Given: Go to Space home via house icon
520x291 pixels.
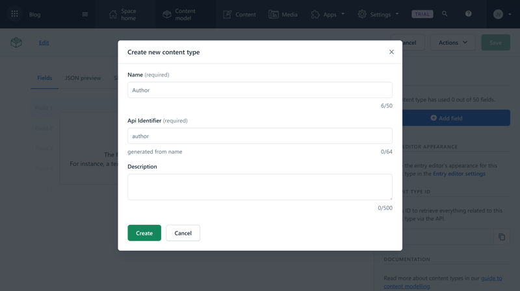Looking at the screenshot, I should click(113, 14).
